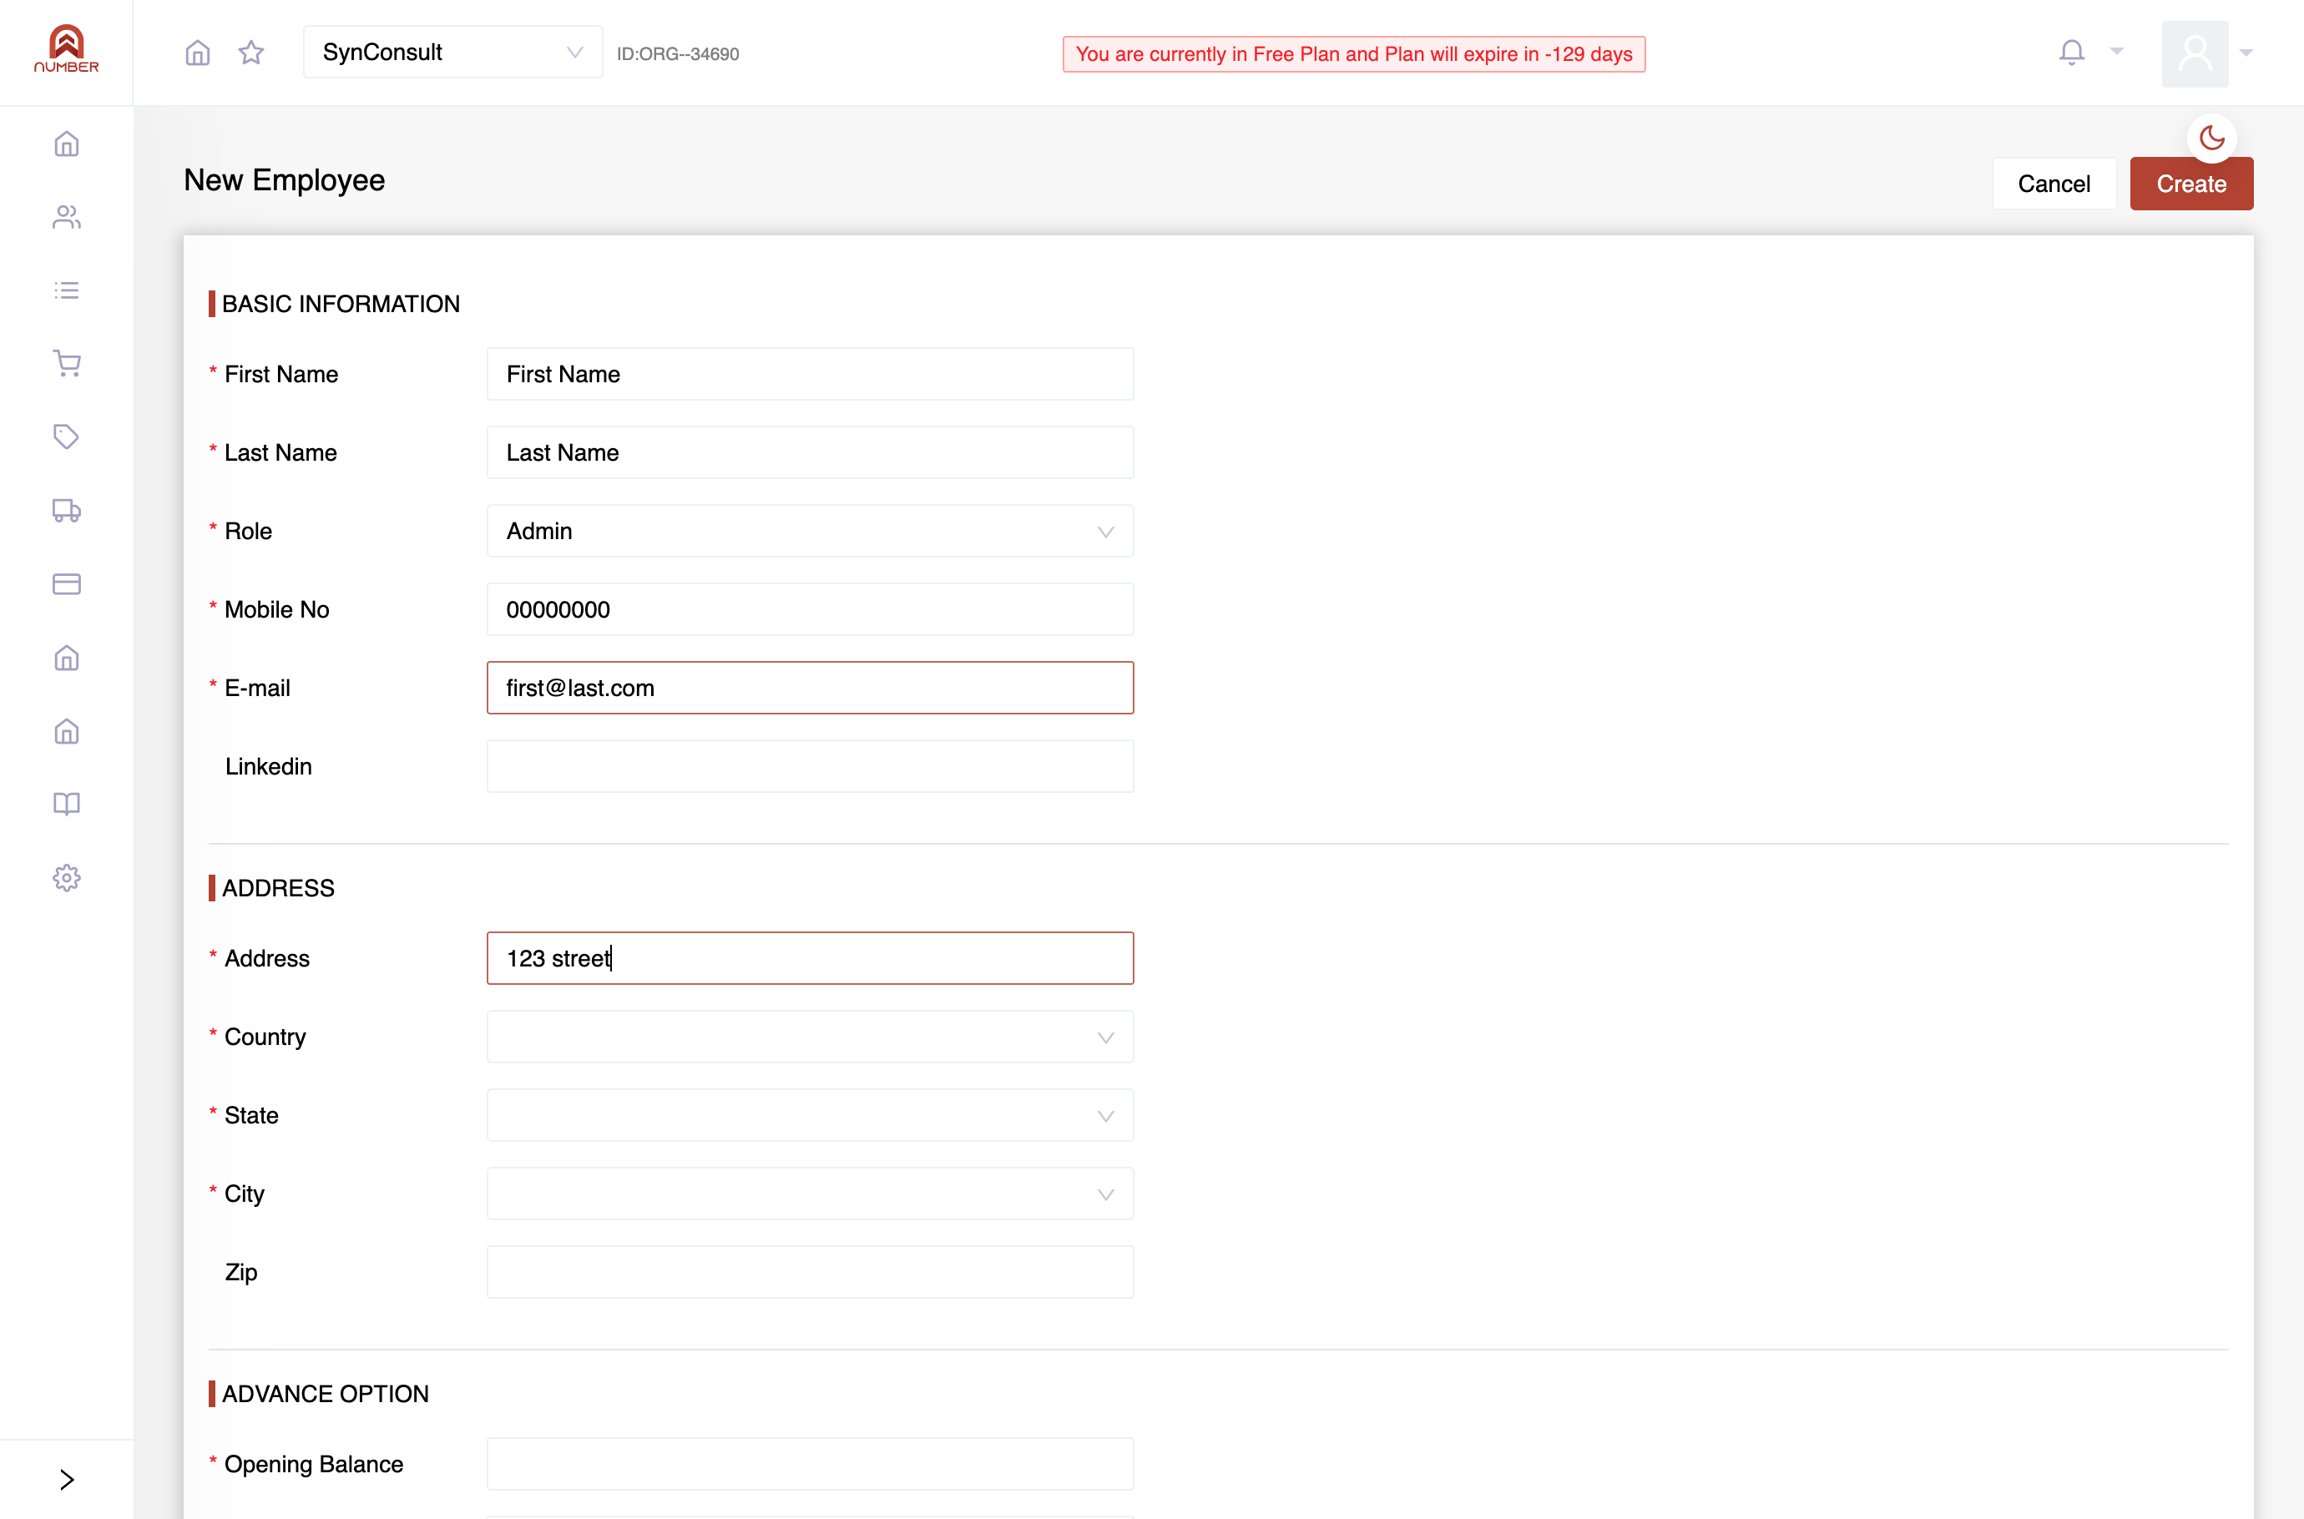Expand the arrow next to profile avatar
The image size is (2304, 1519).
click(x=2247, y=53)
